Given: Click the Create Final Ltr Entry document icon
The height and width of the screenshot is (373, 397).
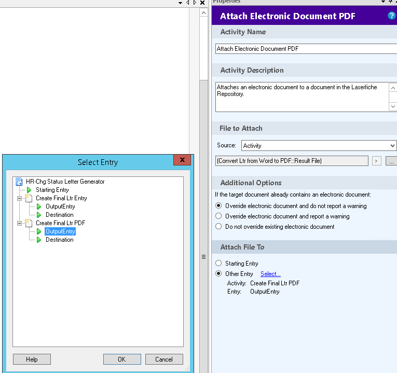Looking at the screenshot, I should point(29,198).
